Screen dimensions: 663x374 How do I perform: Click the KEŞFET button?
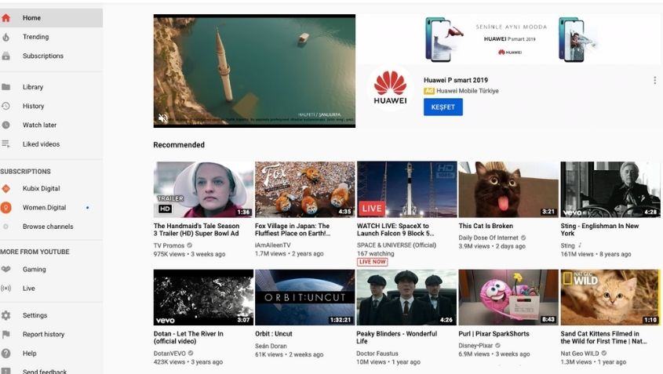click(443, 107)
